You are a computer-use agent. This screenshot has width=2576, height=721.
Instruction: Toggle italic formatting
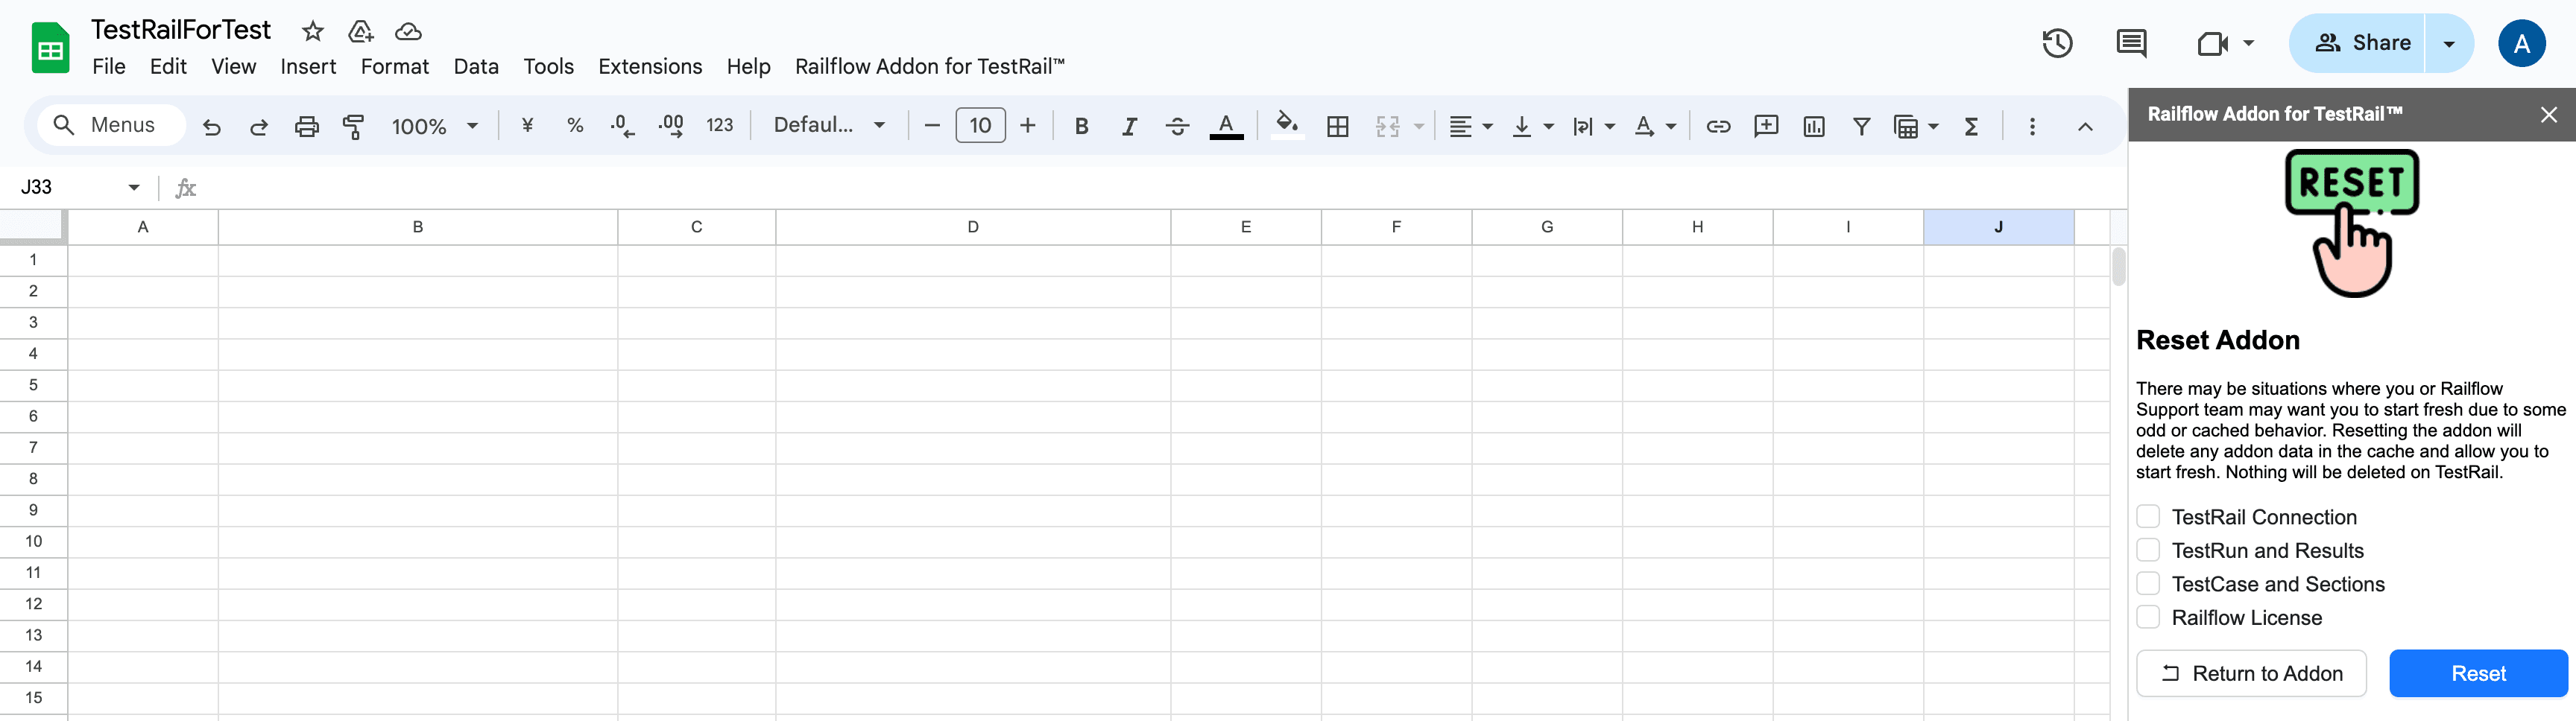click(1129, 126)
